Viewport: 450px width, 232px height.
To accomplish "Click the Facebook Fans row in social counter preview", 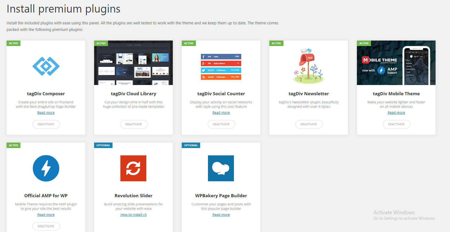I will tap(221, 56).
